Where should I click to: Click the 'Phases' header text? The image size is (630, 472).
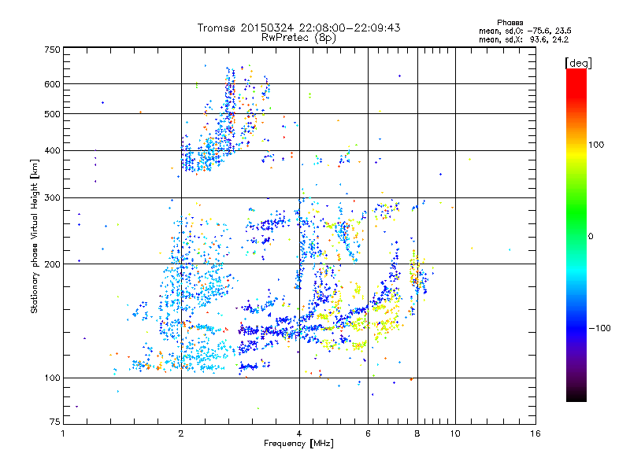tap(510, 23)
